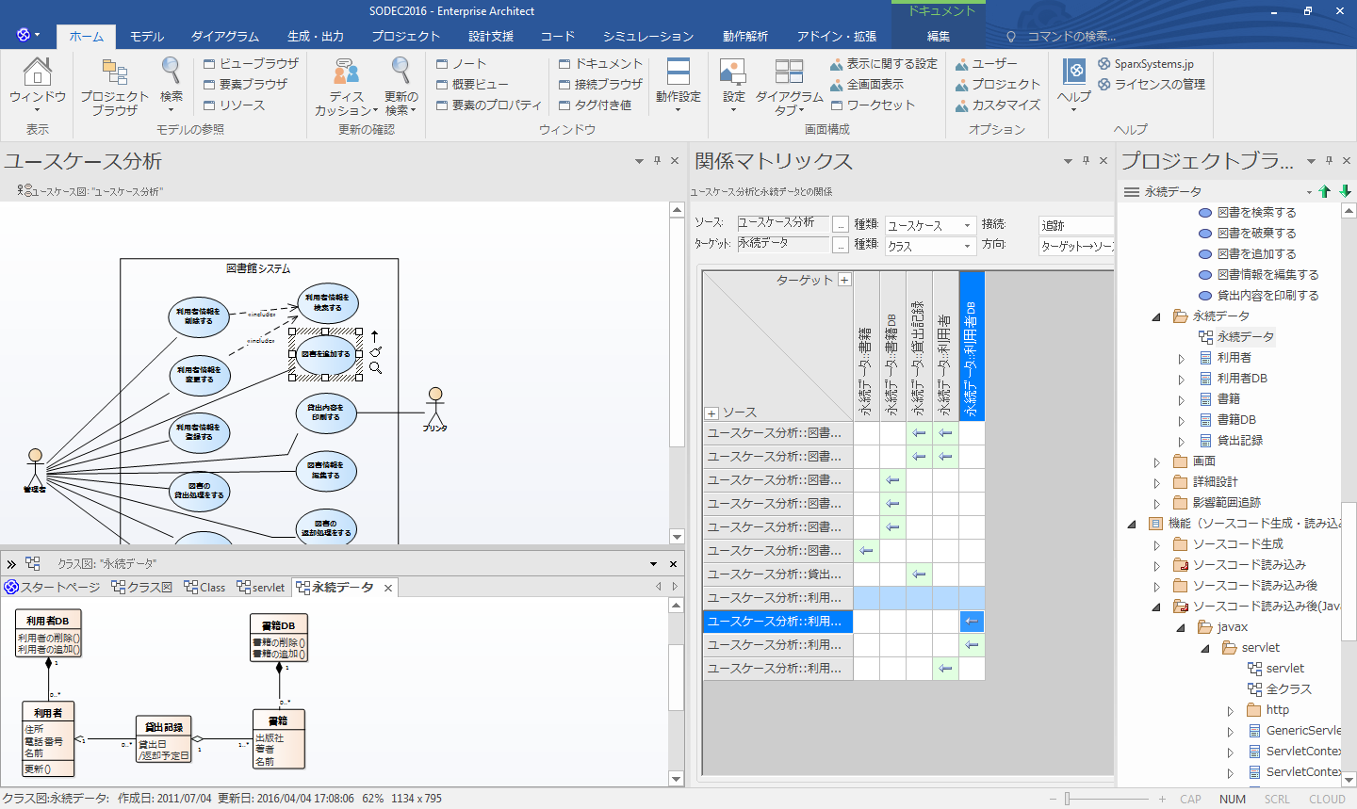Viewport: 1357px width, 809px height.
Task: Open the 方向 direction dropdown
Action: (1076, 246)
